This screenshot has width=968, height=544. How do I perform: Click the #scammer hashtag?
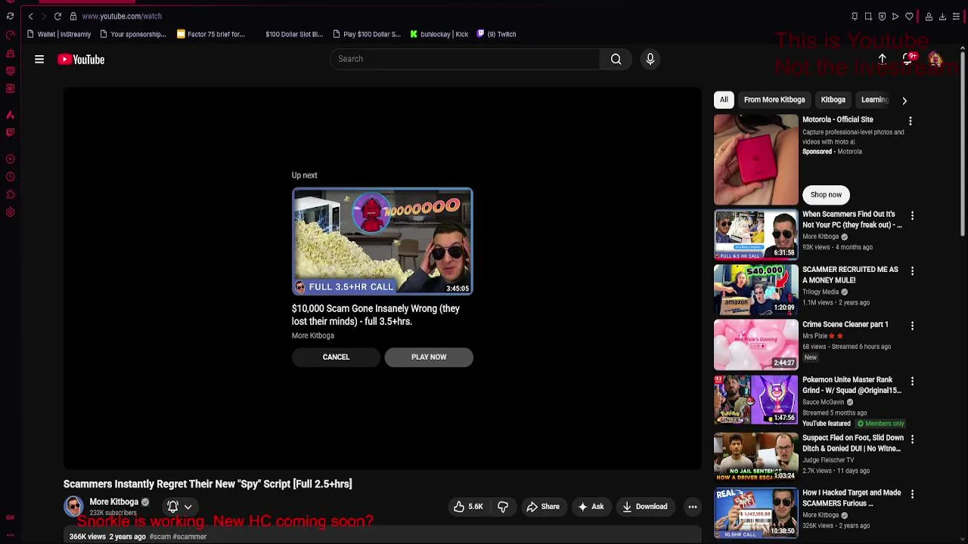pos(190,536)
